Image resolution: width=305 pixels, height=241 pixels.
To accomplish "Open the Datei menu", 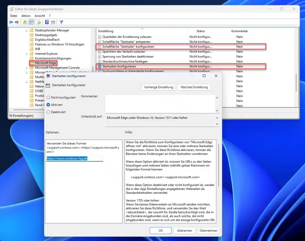I will 14,16.
